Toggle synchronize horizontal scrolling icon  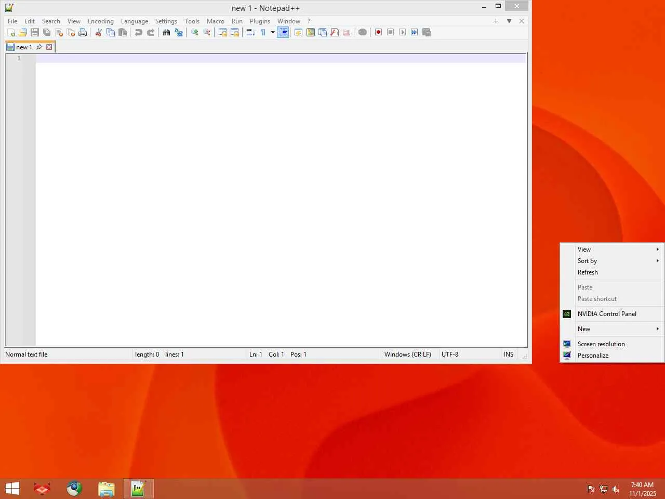pos(235,32)
